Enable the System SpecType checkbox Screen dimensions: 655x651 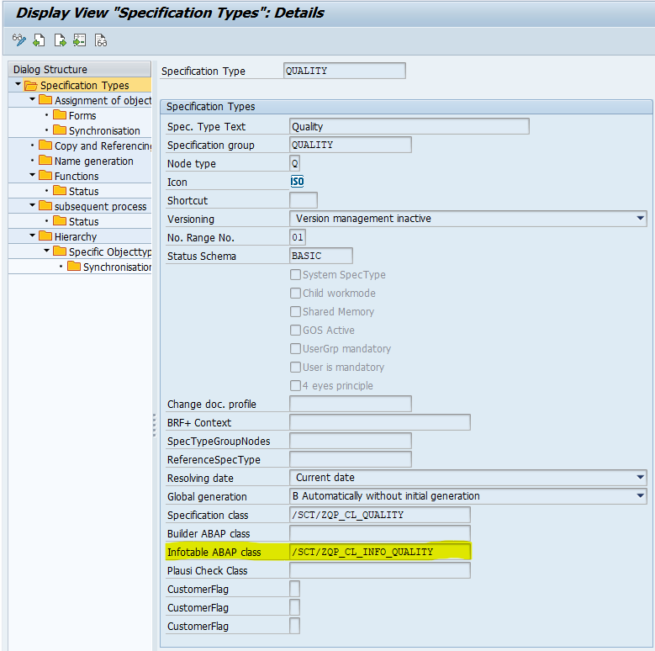[x=295, y=275]
